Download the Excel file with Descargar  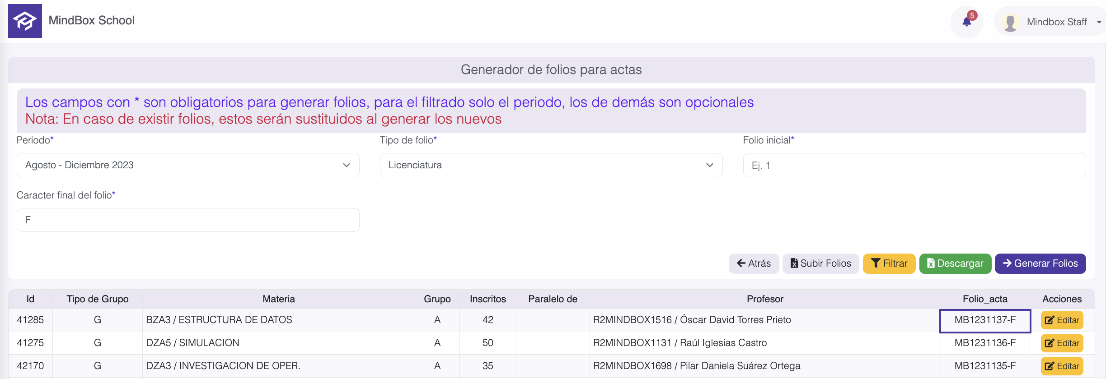point(955,263)
